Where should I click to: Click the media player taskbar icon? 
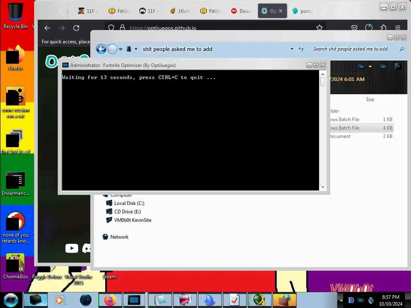pos(59,300)
